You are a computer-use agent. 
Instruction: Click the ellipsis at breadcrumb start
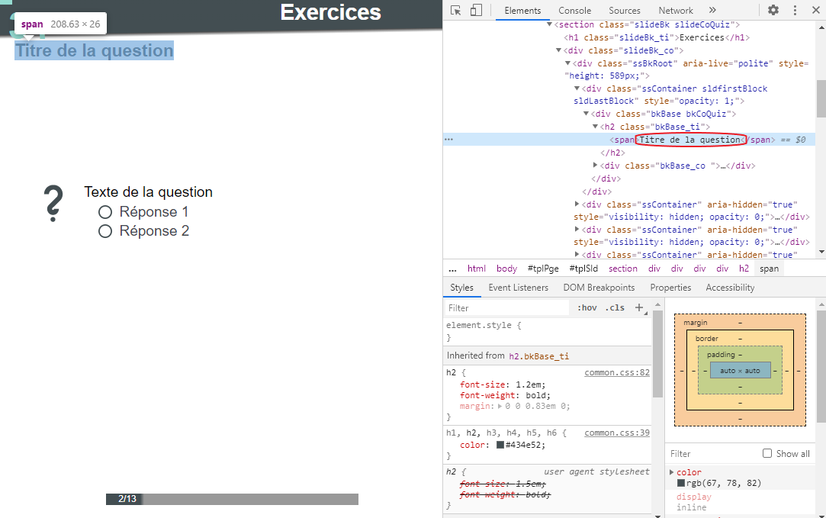pos(452,269)
